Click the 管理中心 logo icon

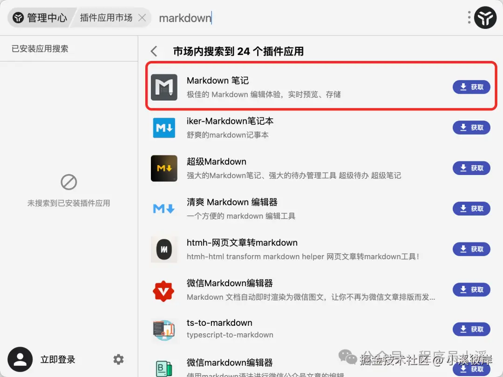click(18, 18)
